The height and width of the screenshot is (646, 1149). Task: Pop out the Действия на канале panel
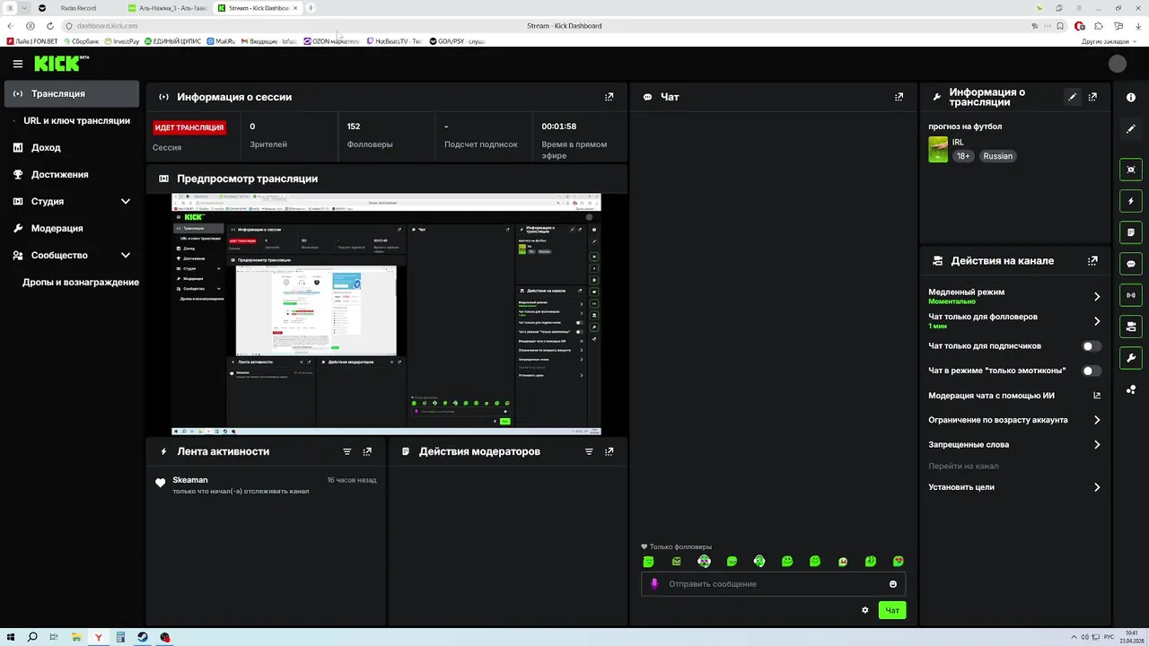1092,261
